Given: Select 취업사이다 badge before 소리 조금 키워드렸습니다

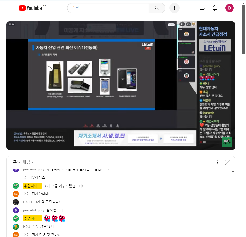Looking at the screenshot, I should (32, 186).
